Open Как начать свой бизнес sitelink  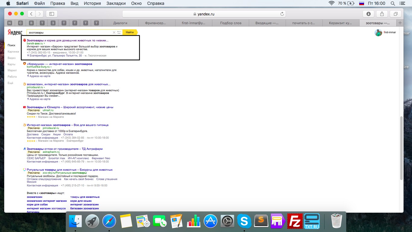[79, 179]
